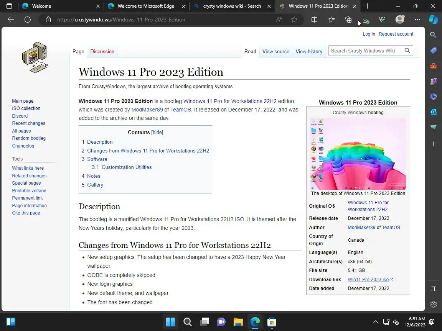Click the address bar URL

coord(121,20)
